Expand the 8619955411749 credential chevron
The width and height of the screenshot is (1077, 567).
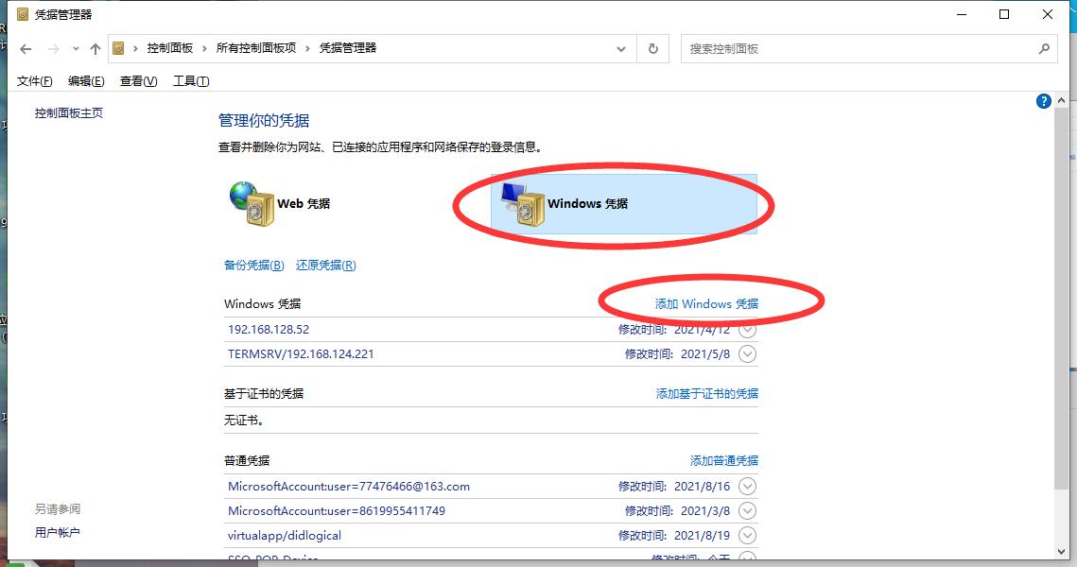747,511
